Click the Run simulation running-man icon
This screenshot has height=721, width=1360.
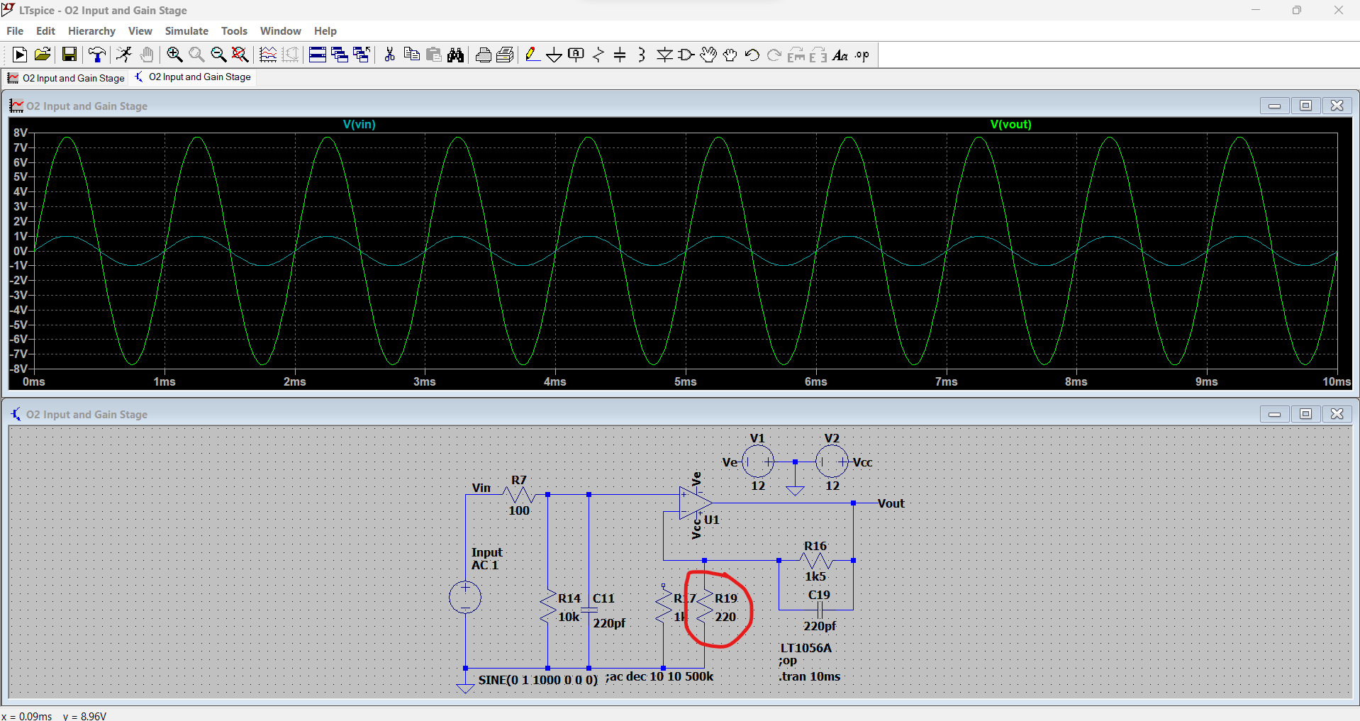[x=124, y=55]
